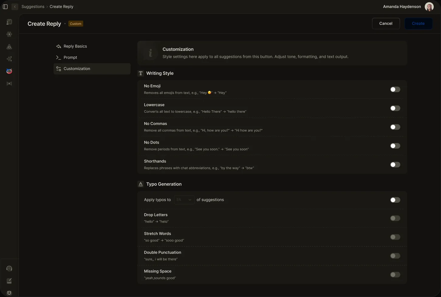This screenshot has height=297, width=441.
Task: Click the "See you soon" example text
Action: [196, 149]
